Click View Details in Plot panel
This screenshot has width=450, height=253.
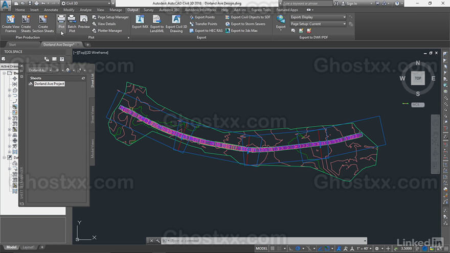(x=104, y=24)
